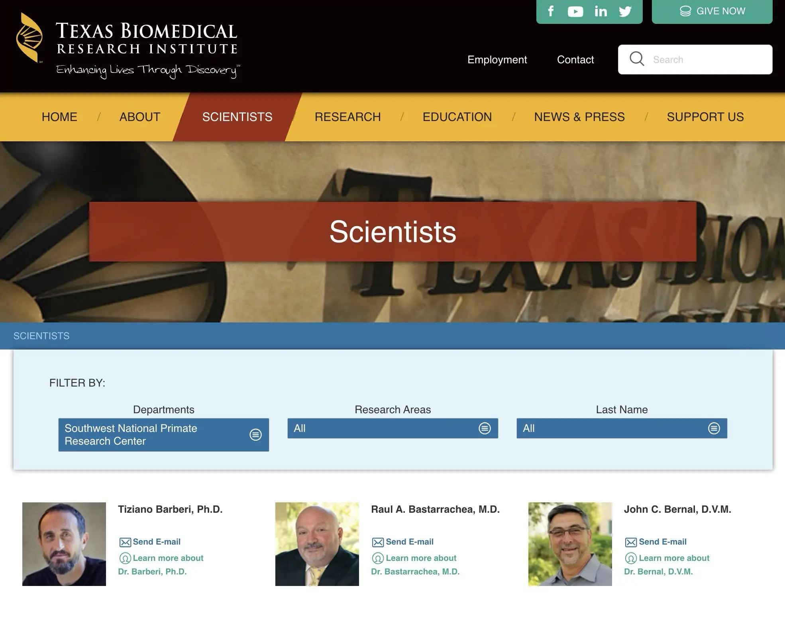This screenshot has height=623, width=785.
Task: Send E-mail to Raul Bastarrachea
Action: point(410,542)
